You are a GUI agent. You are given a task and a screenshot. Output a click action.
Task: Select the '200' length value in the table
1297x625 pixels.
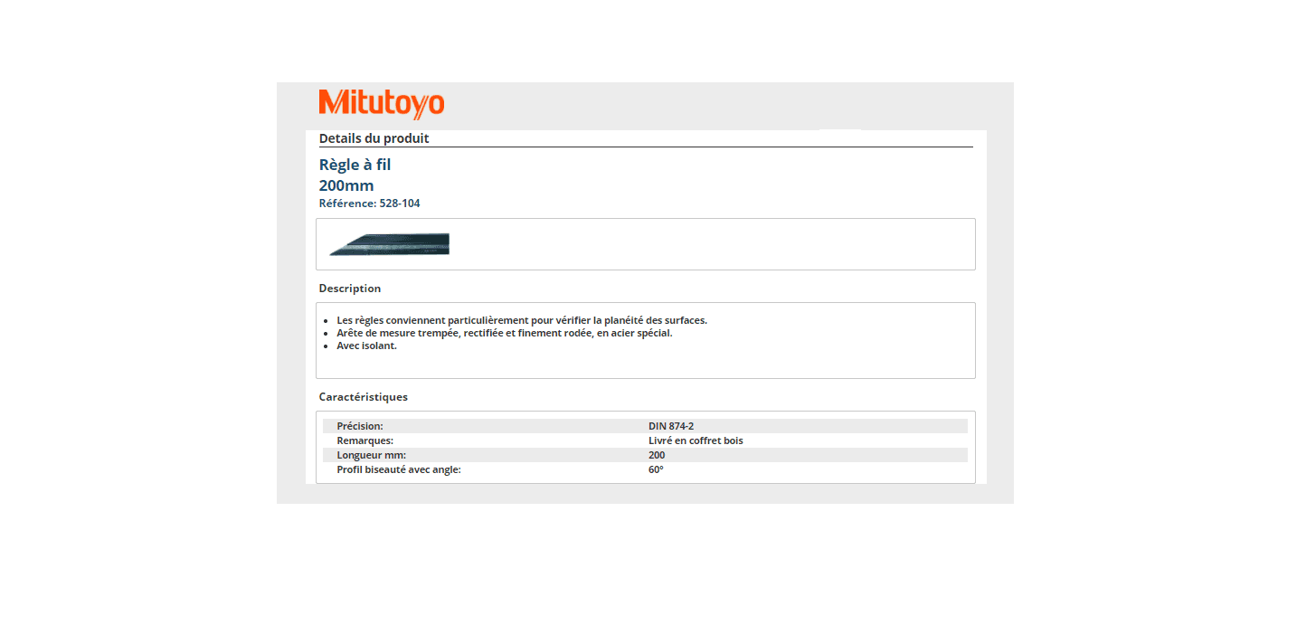pos(657,455)
